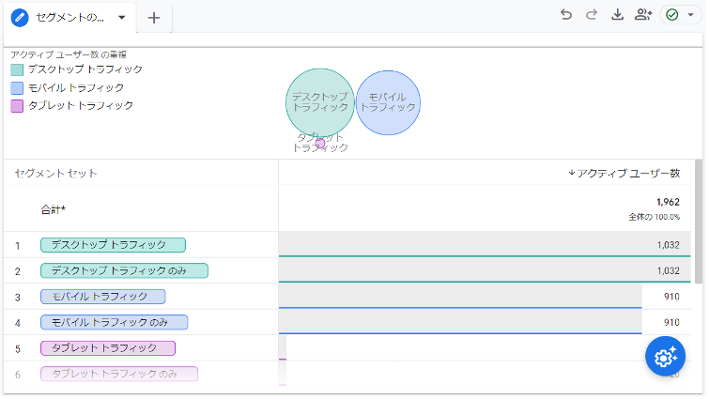Viewport: 709px width, 399px height.
Task: Click the redo arrow icon
Action: pos(592,15)
